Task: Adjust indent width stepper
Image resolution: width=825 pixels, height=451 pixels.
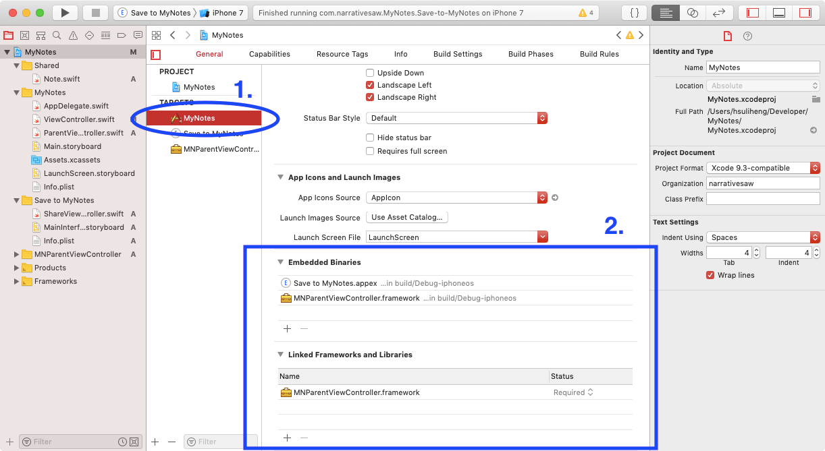Action: pyautogui.click(x=816, y=253)
